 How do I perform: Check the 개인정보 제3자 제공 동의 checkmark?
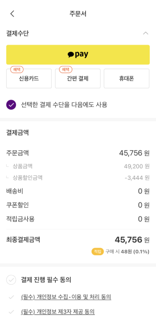pos(11,312)
